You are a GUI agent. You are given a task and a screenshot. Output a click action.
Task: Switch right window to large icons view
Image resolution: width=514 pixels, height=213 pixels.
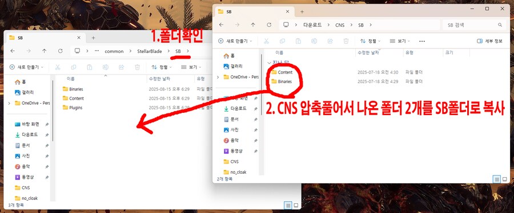[504, 179]
